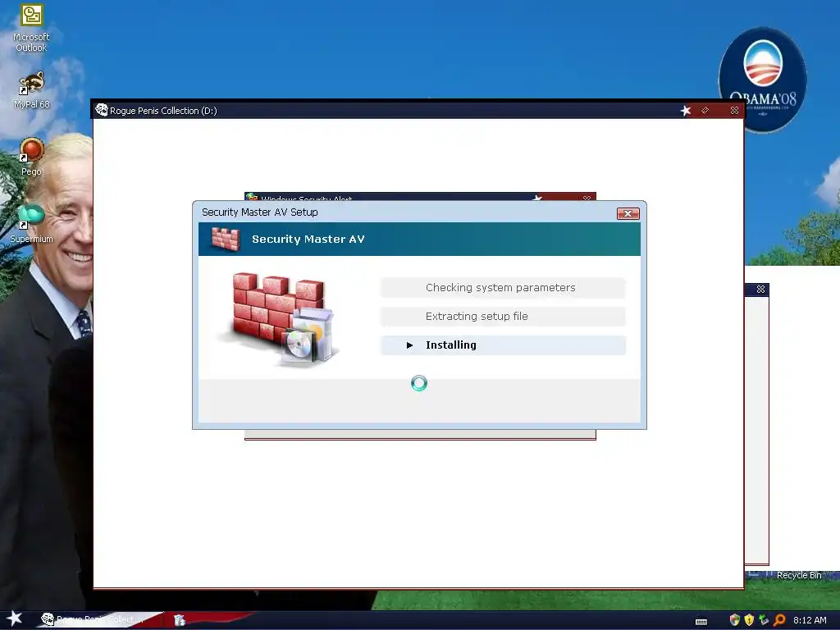Click the arrow marker beside Installing
This screenshot has height=630, width=840.
[x=410, y=345]
